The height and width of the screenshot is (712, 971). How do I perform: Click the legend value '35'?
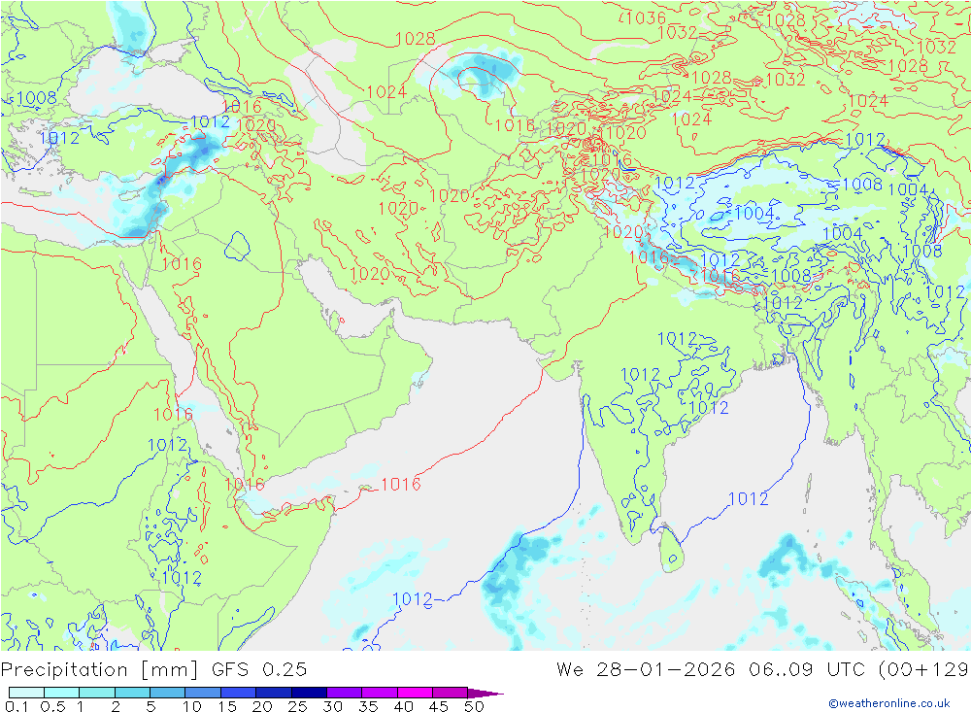[368, 706]
